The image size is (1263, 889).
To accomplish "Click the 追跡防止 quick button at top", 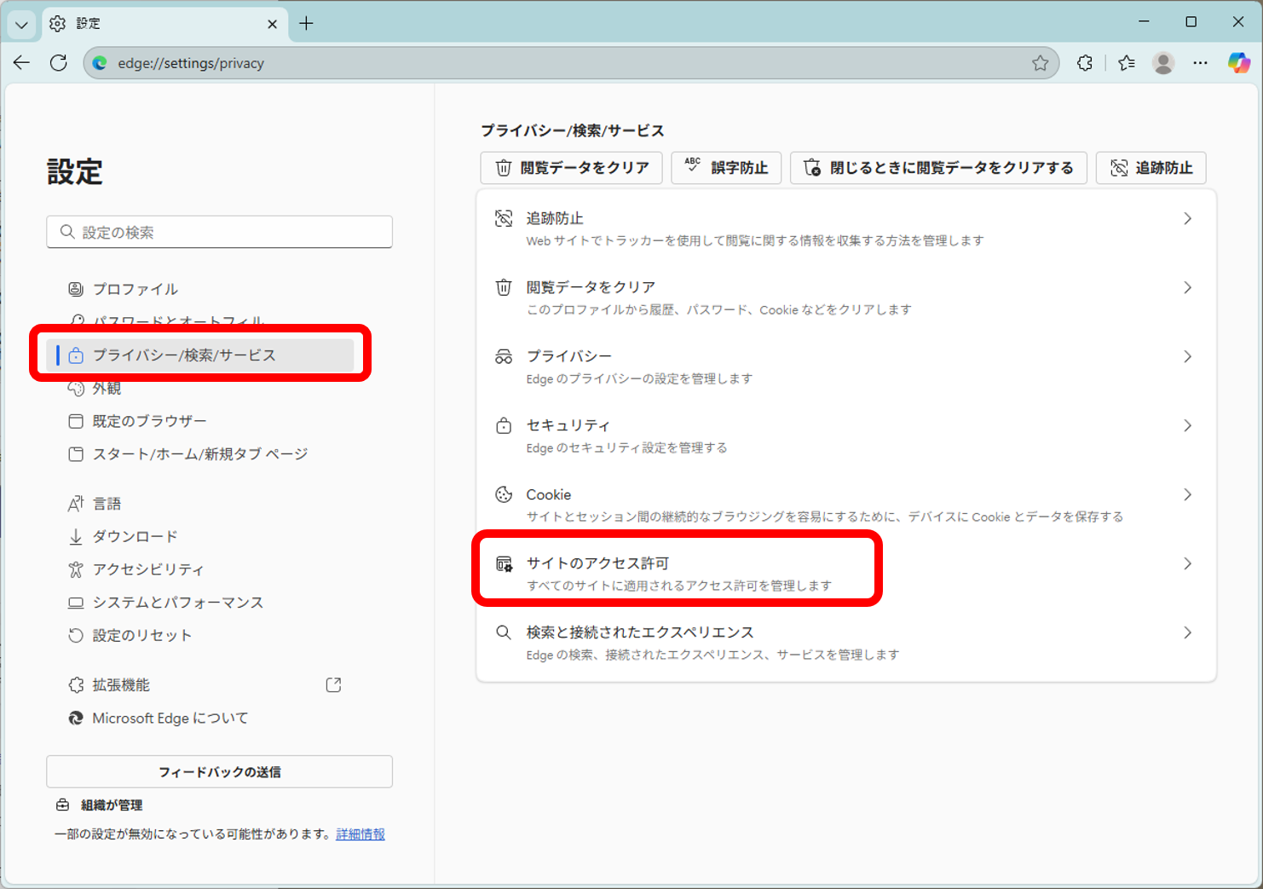I will (1151, 167).
